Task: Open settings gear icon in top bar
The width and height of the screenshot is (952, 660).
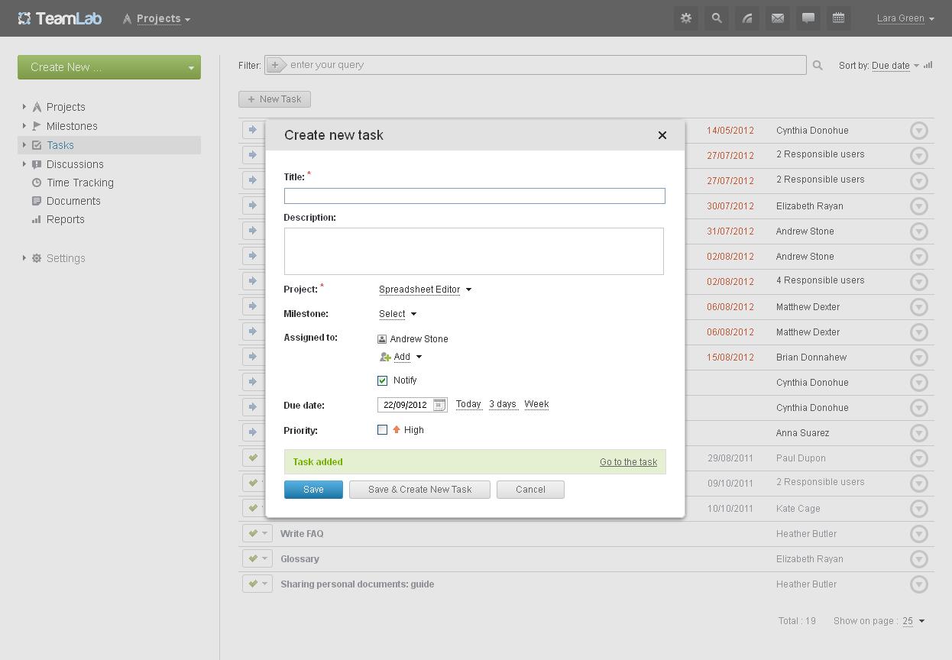Action: [686, 18]
